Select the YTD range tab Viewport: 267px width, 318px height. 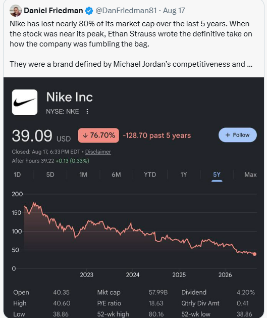[x=150, y=174]
